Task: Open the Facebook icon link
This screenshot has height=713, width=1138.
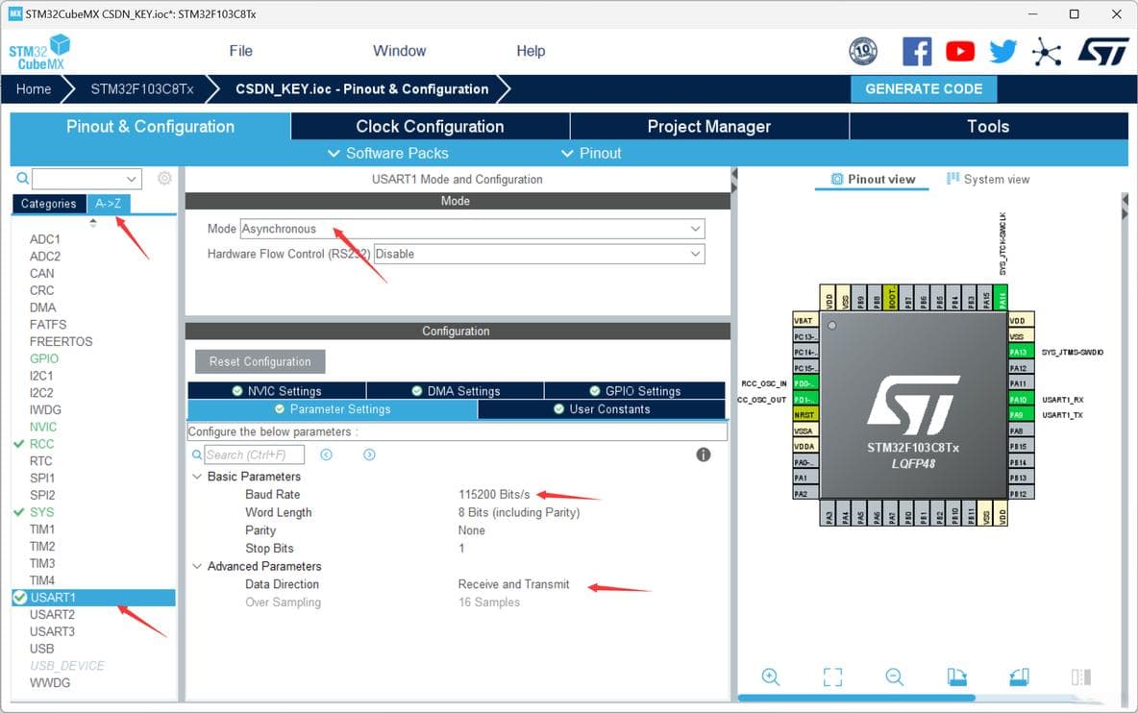Action: (x=917, y=52)
